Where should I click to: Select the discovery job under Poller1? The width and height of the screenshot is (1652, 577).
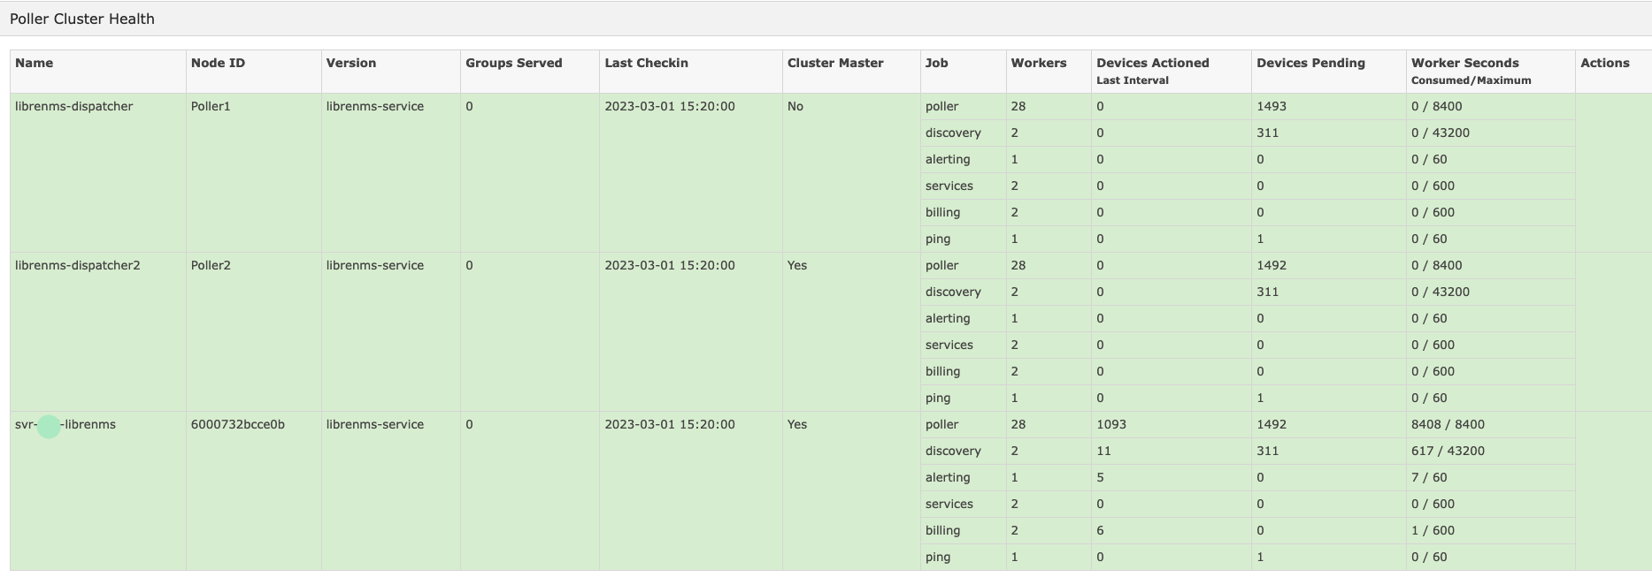[953, 133]
